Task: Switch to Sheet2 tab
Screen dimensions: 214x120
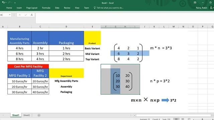Action: pos(26,115)
